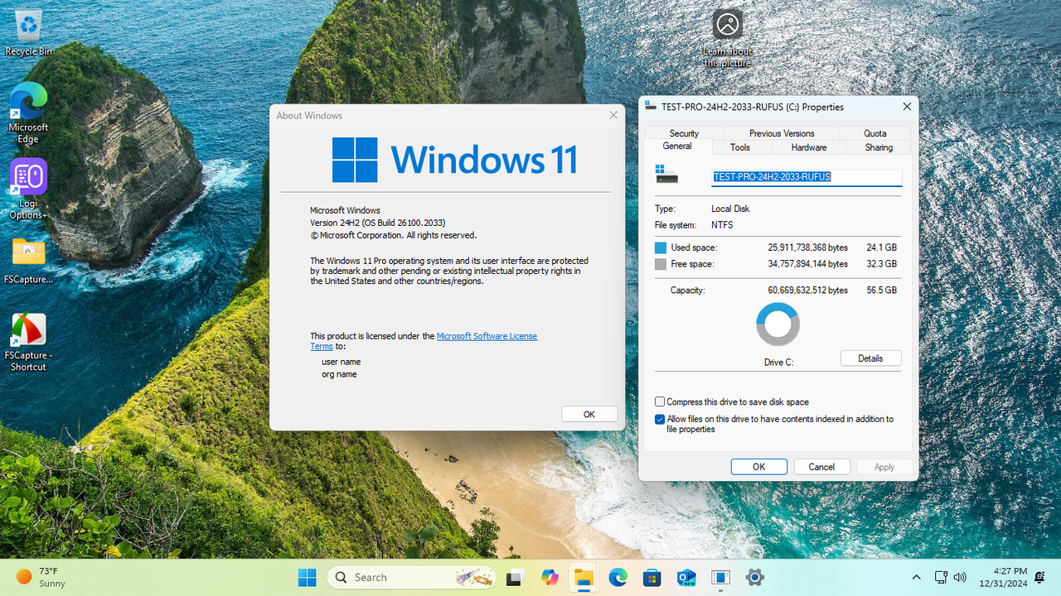This screenshot has height=596, width=1061.
Task: Open File Explorer from taskbar
Action: tap(584, 577)
